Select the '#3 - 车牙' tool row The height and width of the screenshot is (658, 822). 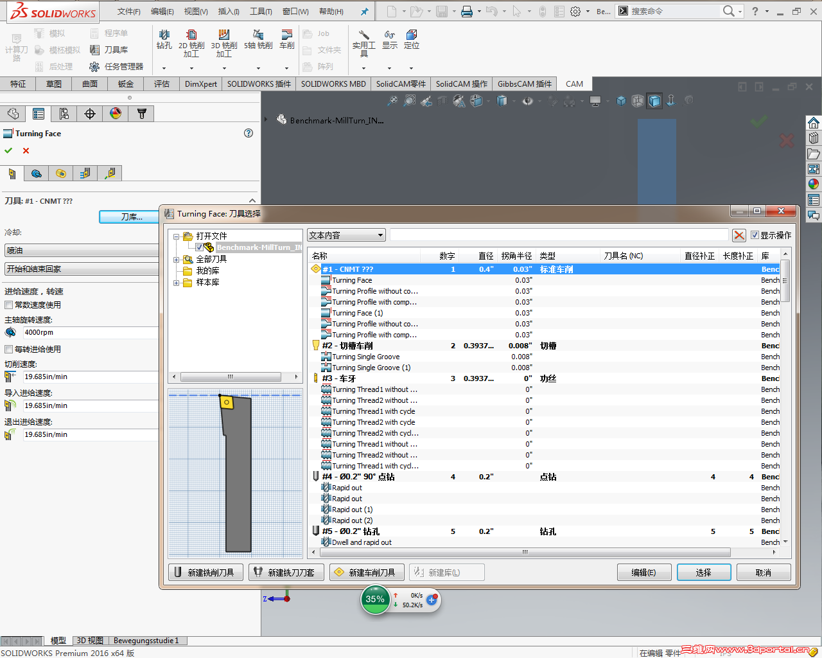(546, 378)
